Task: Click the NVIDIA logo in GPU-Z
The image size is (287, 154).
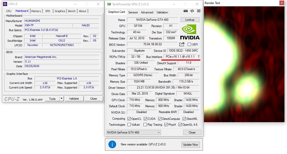Action: [190, 32]
